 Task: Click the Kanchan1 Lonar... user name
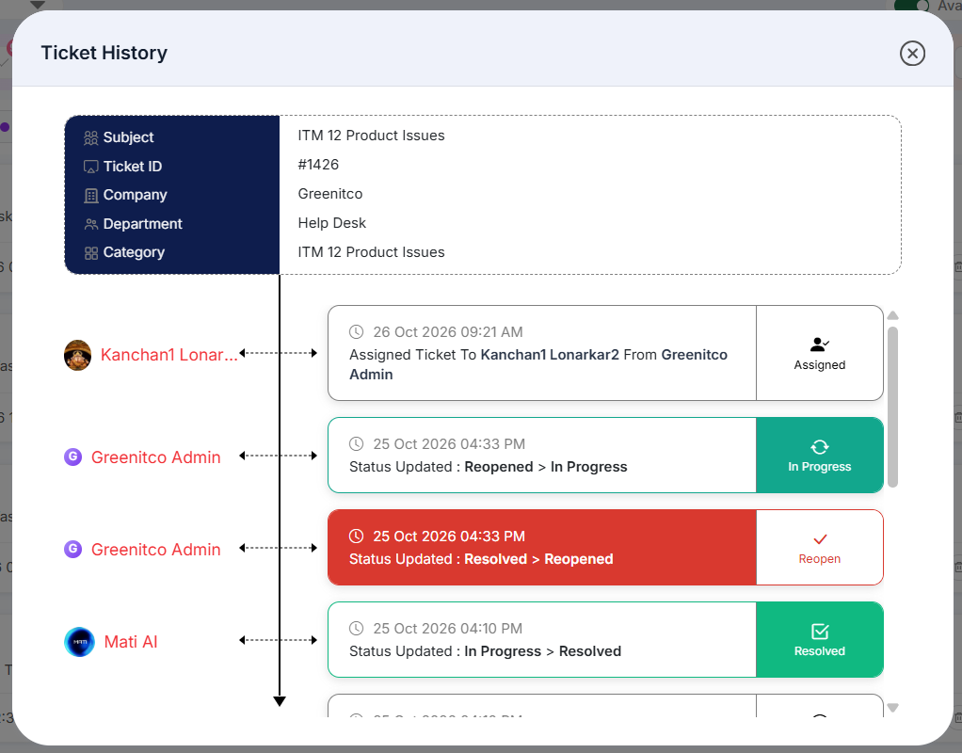pyautogui.click(x=168, y=355)
